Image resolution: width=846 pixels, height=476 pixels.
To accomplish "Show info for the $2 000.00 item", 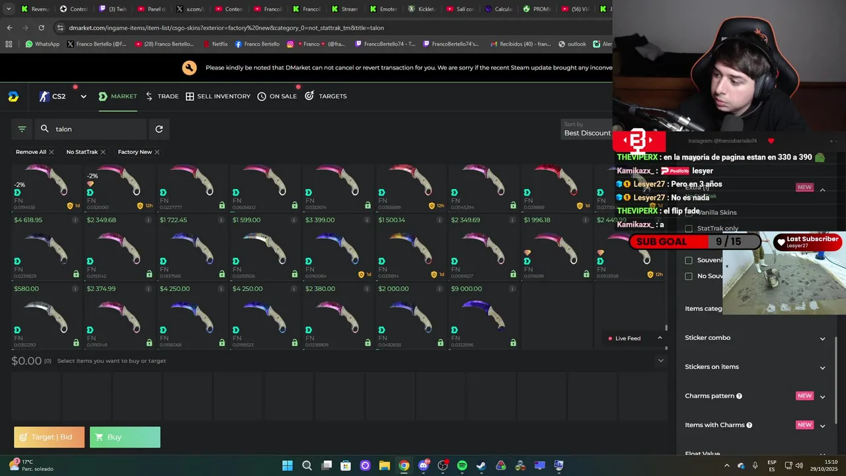I will click(439, 289).
